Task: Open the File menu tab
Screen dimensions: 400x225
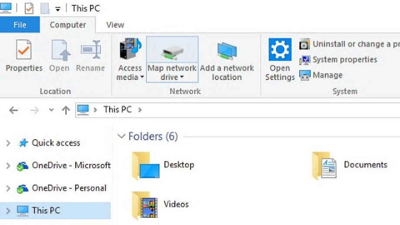Action: coord(20,25)
